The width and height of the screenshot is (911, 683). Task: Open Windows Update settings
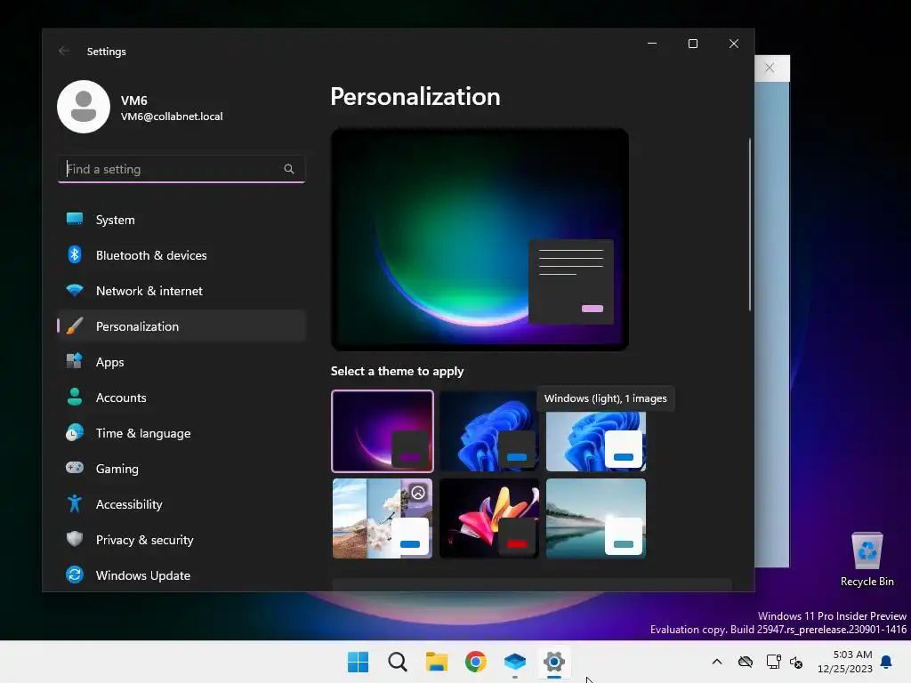tap(181, 575)
